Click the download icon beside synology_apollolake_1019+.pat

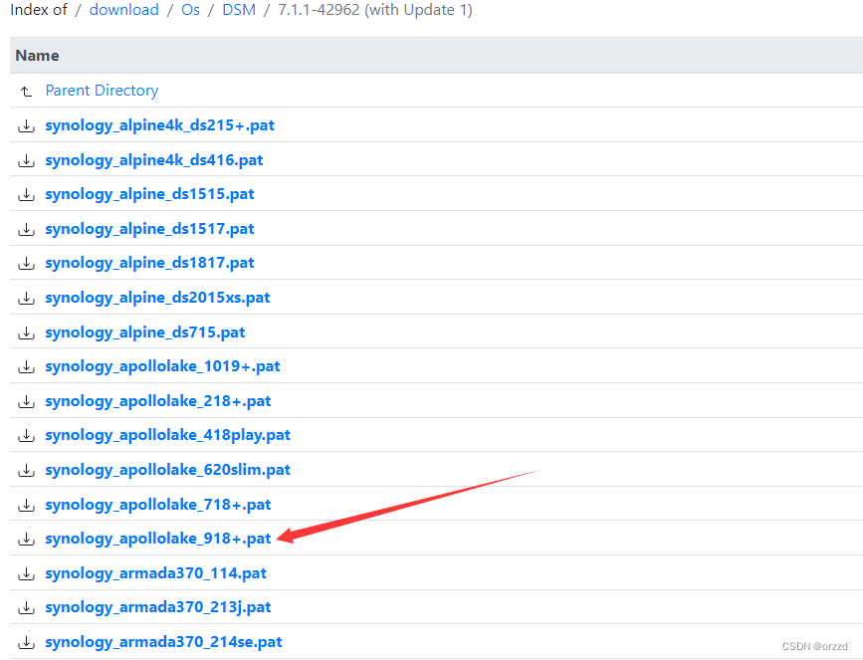tap(26, 367)
